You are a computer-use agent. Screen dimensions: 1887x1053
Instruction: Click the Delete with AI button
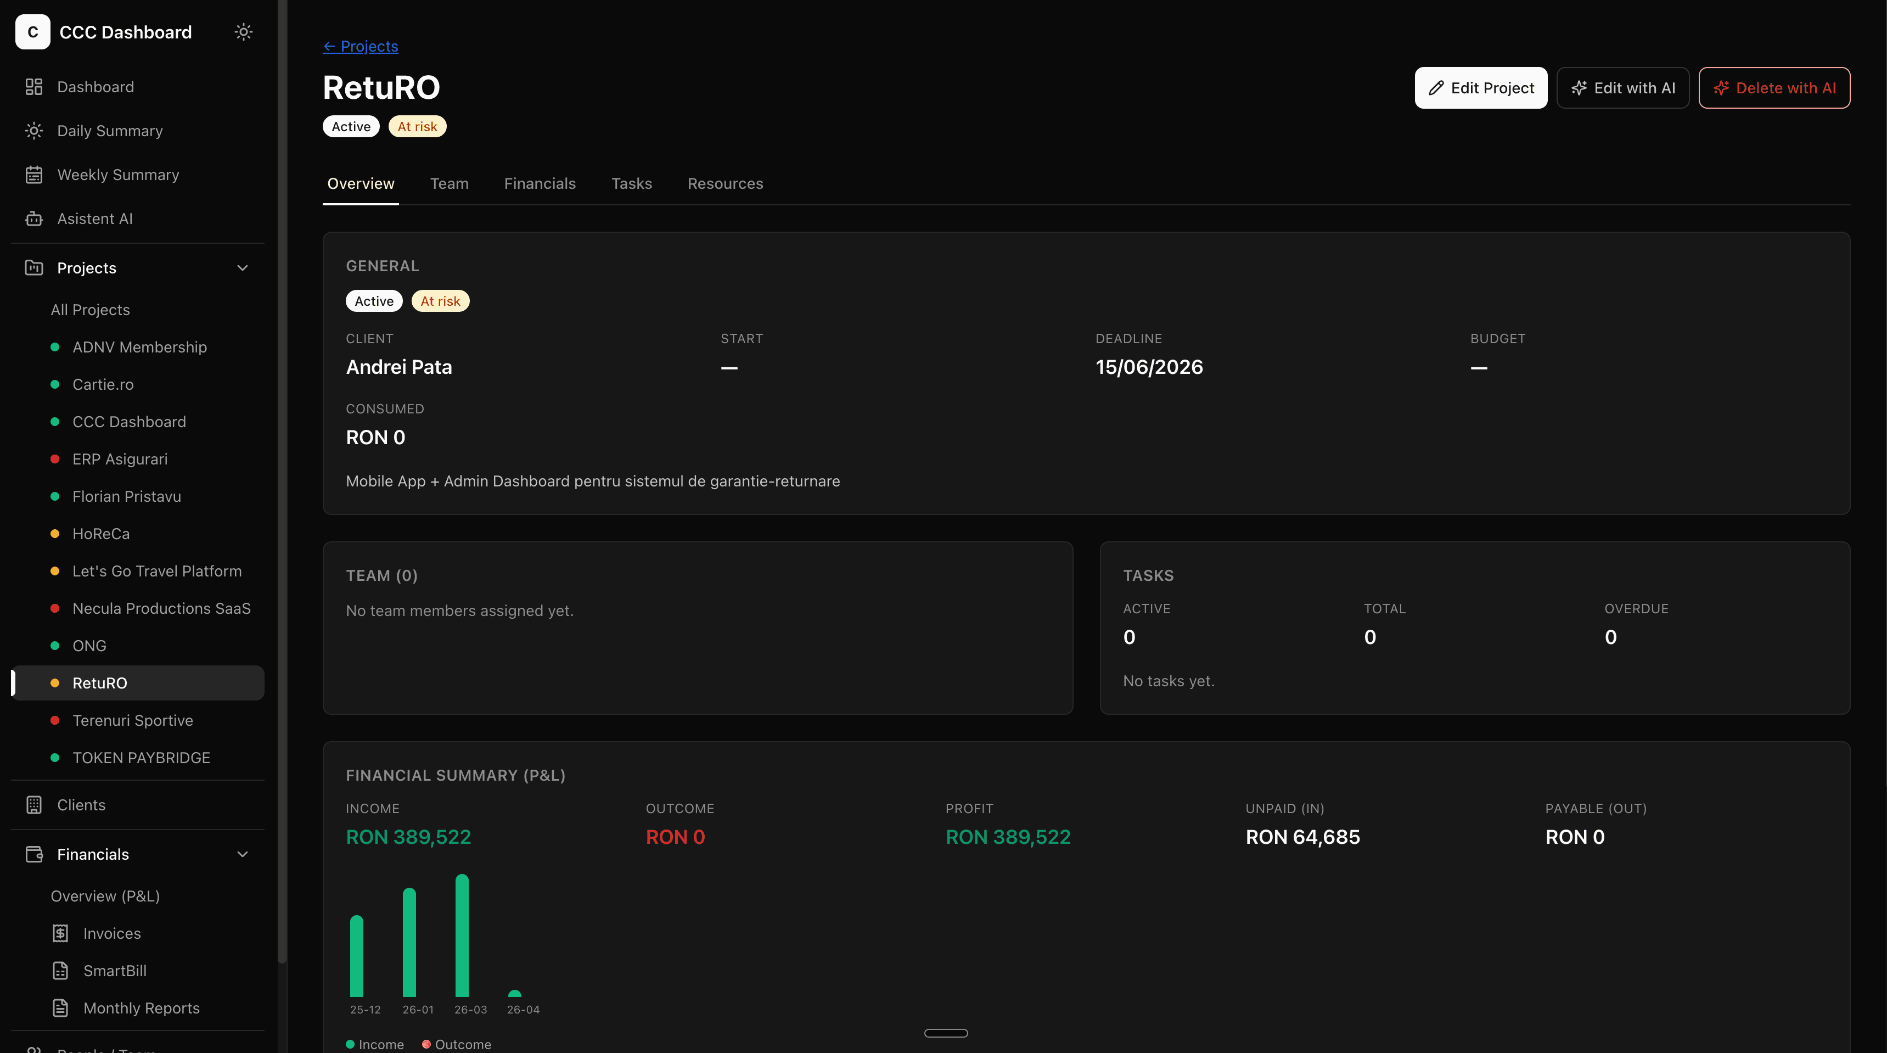pos(1774,88)
